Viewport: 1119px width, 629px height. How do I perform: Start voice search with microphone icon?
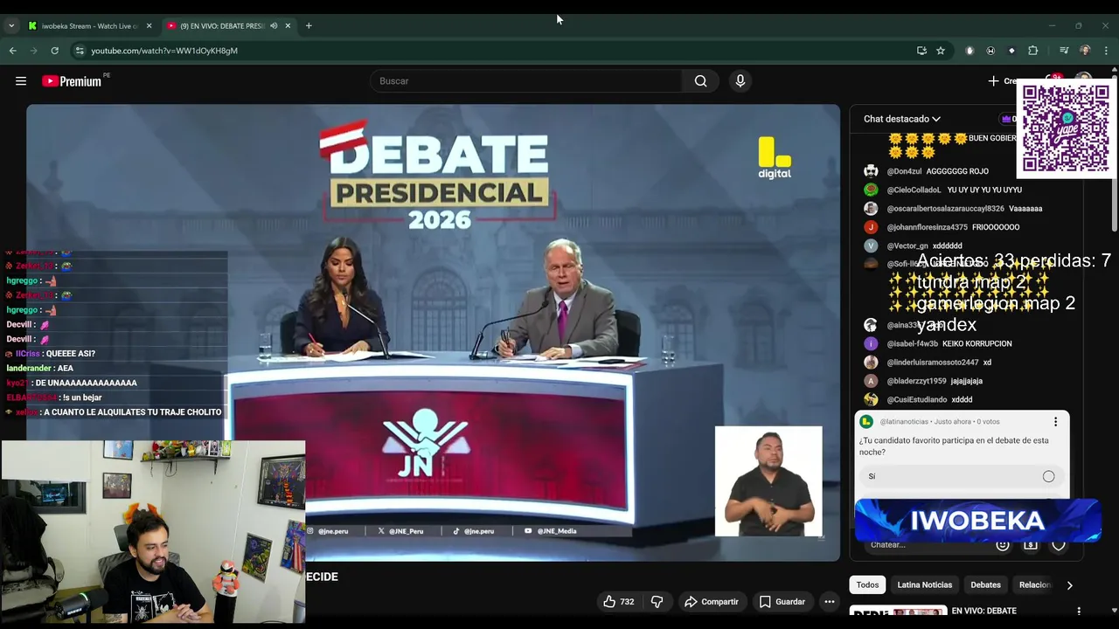(740, 81)
